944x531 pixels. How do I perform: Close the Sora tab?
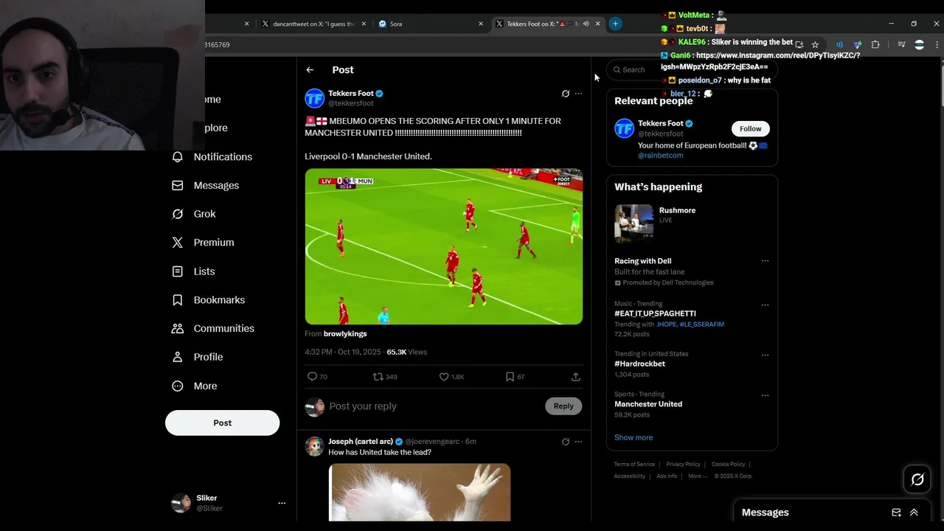(481, 24)
